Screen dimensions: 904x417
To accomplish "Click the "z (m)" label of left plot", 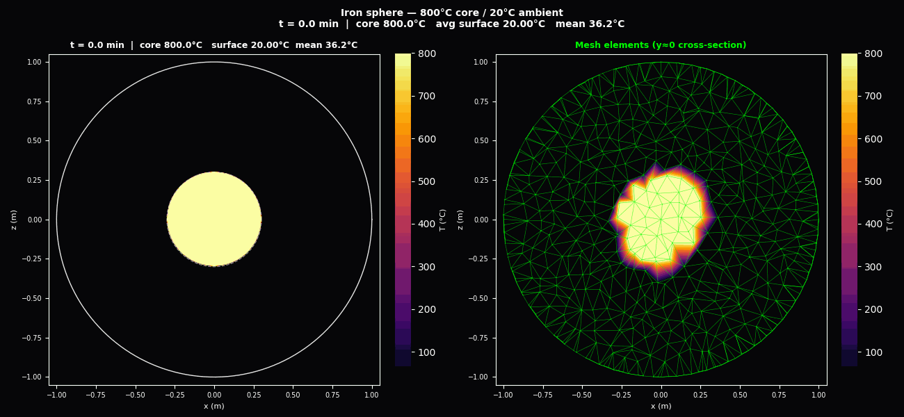I will 14,220.
